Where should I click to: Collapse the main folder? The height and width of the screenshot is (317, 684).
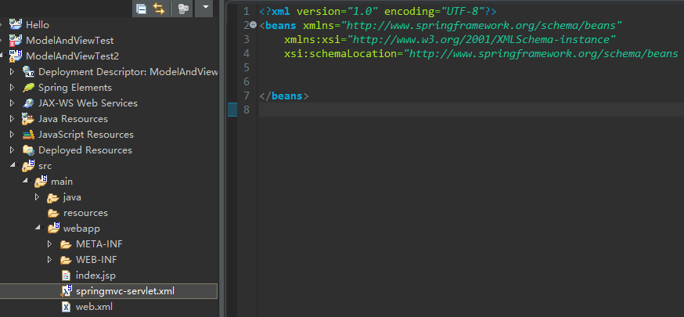25,182
